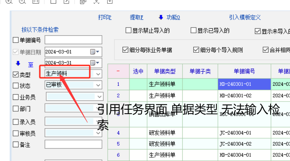Click the blue arrow beside 功能O
Screen dimensions: 290x161
161,17
